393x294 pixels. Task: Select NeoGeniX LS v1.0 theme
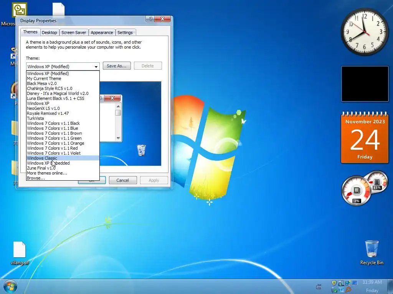point(63,108)
